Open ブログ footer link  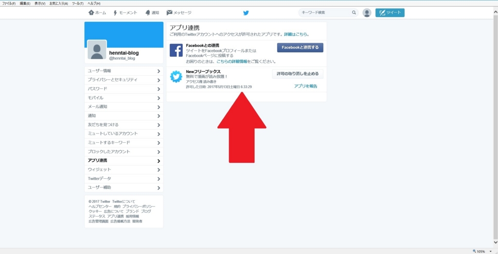(x=146, y=211)
